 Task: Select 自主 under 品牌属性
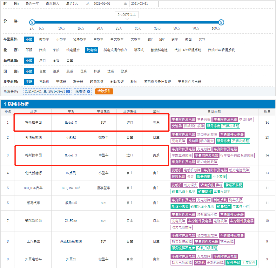point(70,61)
